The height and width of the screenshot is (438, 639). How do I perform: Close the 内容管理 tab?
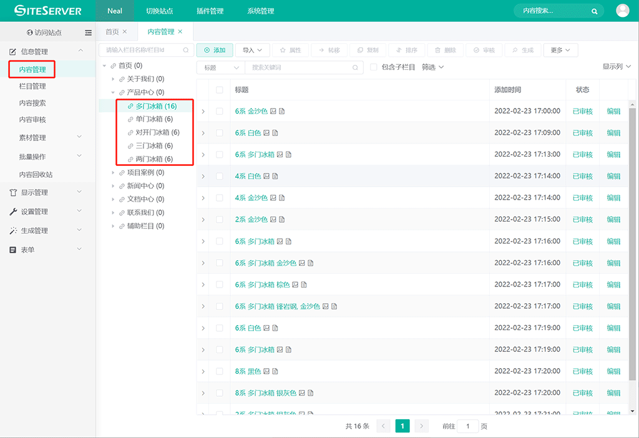pyautogui.click(x=180, y=32)
